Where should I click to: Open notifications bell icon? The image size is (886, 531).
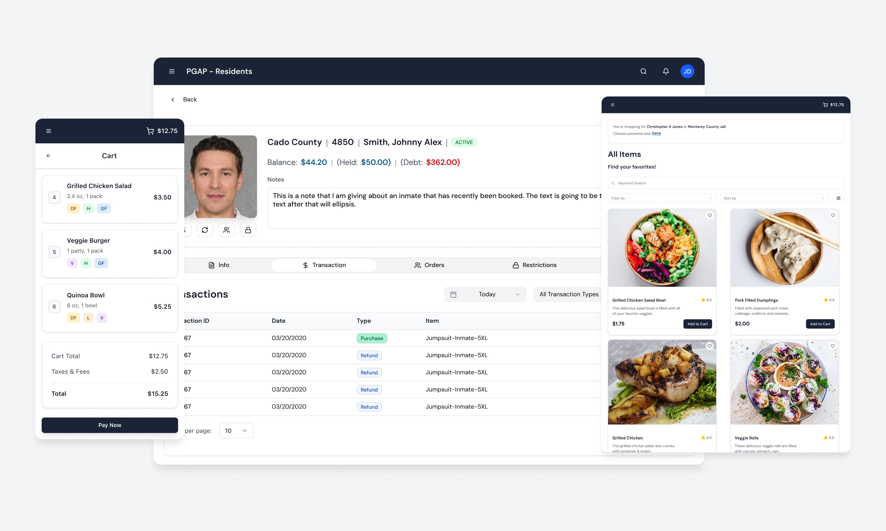click(665, 71)
